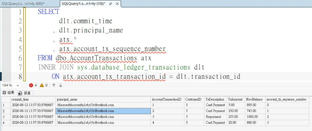This screenshot has height=131, width=312.
Task: Click the CustomerID column header
Action: point(194,99)
